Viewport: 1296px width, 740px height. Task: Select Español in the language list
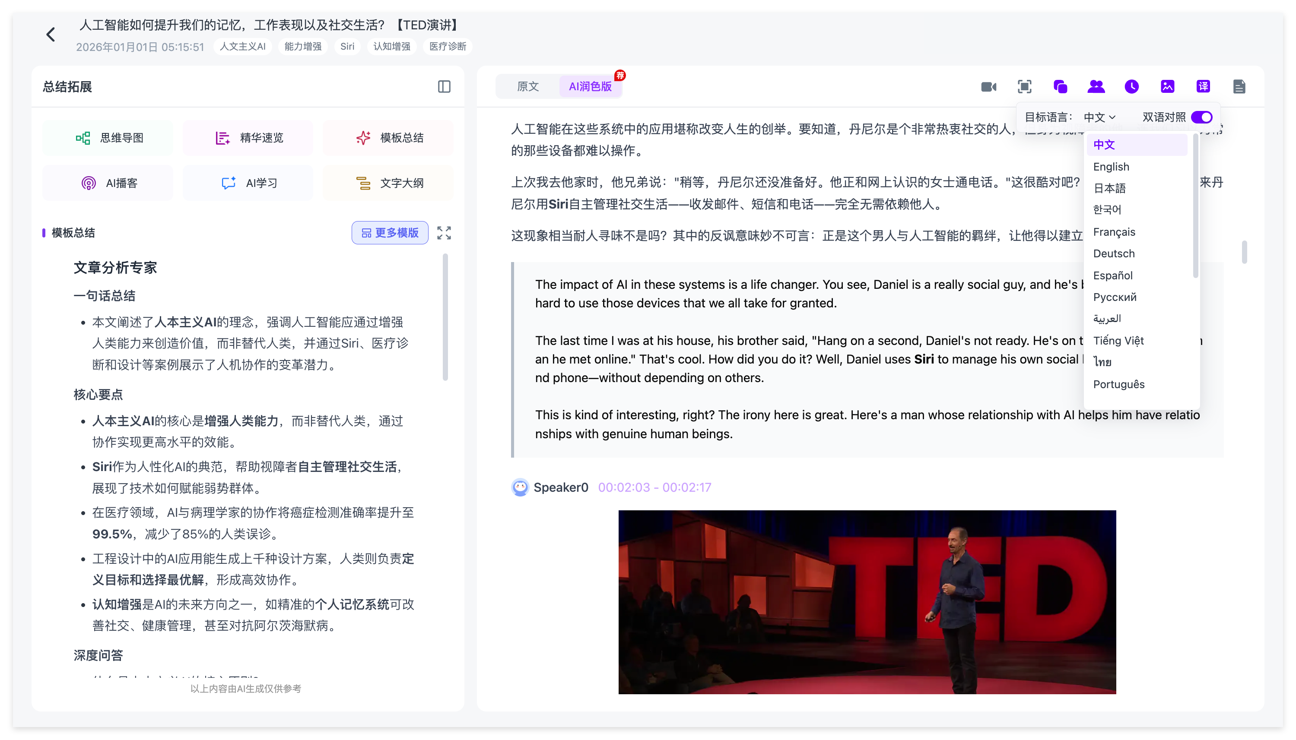(1137, 275)
